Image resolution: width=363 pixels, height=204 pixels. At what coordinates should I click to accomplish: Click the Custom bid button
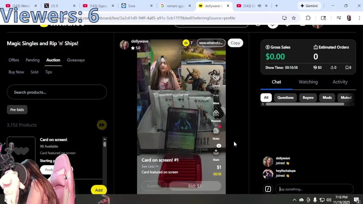154,186
